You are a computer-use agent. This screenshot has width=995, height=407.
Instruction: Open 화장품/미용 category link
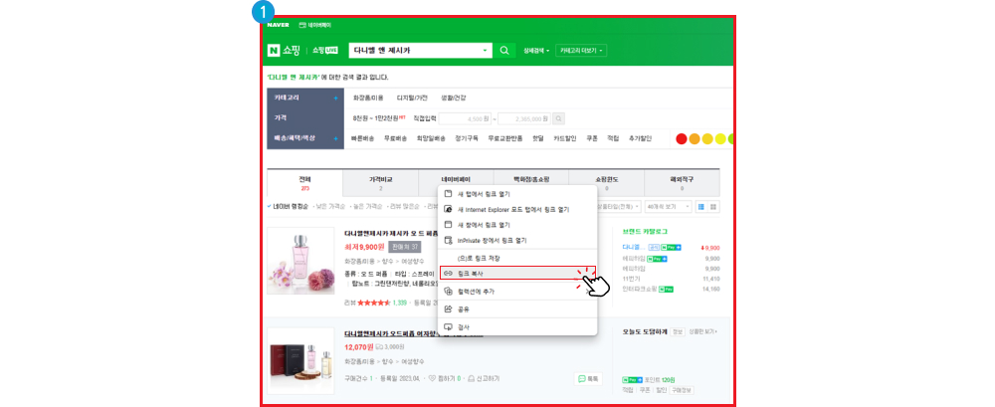coord(368,98)
